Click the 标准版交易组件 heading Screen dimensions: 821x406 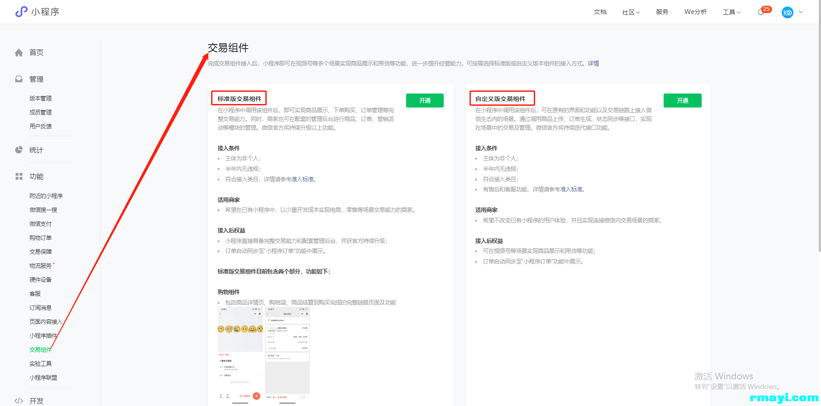coord(239,99)
